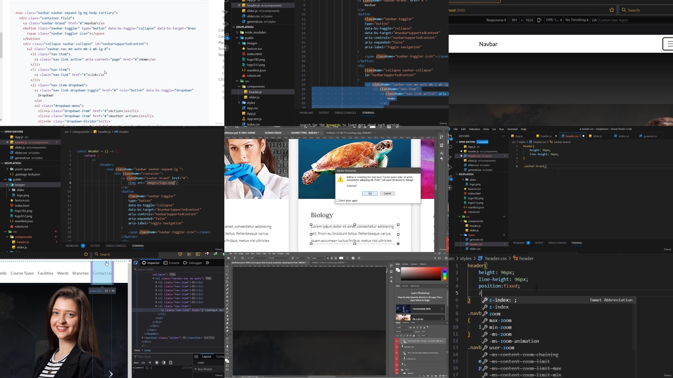The height and width of the screenshot is (378, 673).
Task: Select the Eraser tool in Photoshop toolbox
Action: [x=227, y=316]
